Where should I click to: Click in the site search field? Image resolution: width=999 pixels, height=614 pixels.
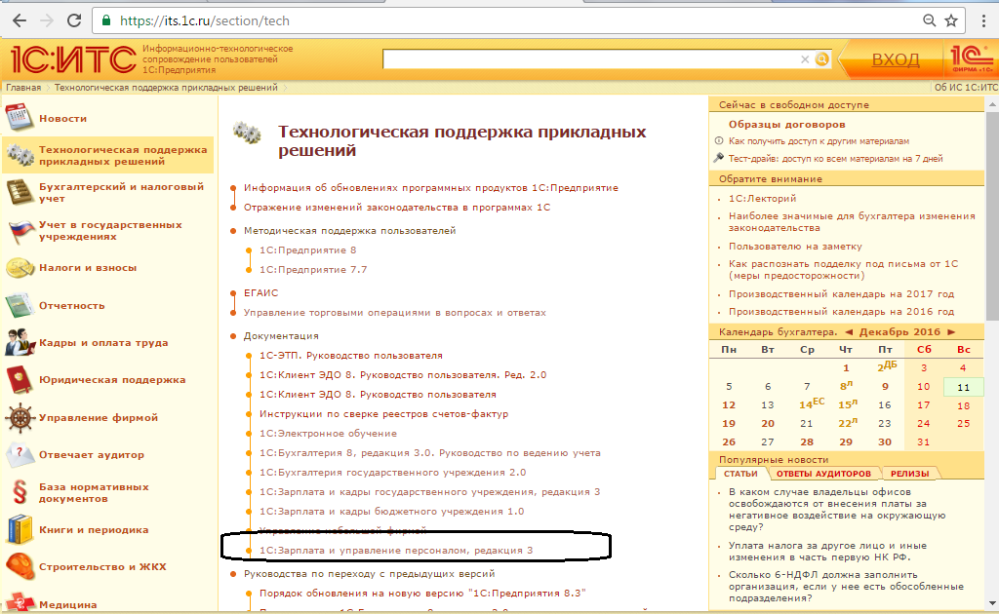point(589,59)
